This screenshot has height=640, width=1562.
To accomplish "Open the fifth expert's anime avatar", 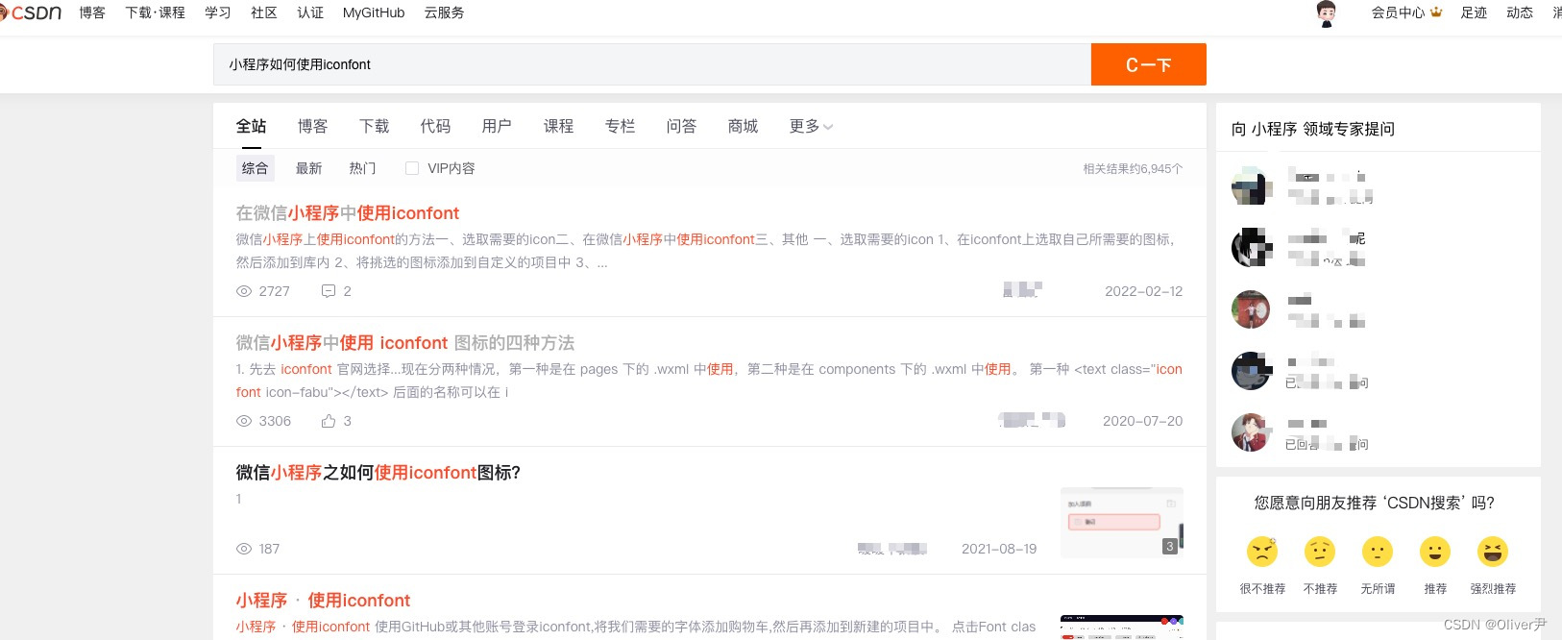I will 1251,432.
